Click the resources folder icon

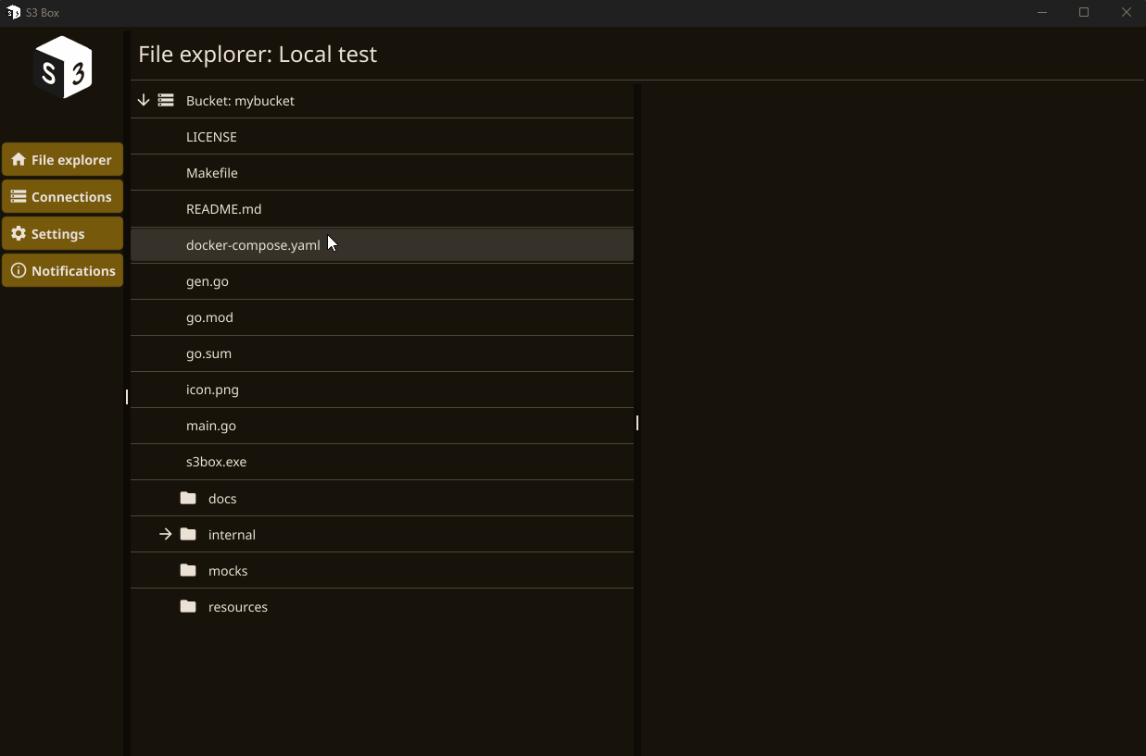coord(188,606)
